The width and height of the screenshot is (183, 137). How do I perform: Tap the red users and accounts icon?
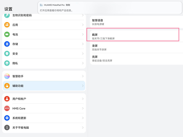(x=7, y=99)
